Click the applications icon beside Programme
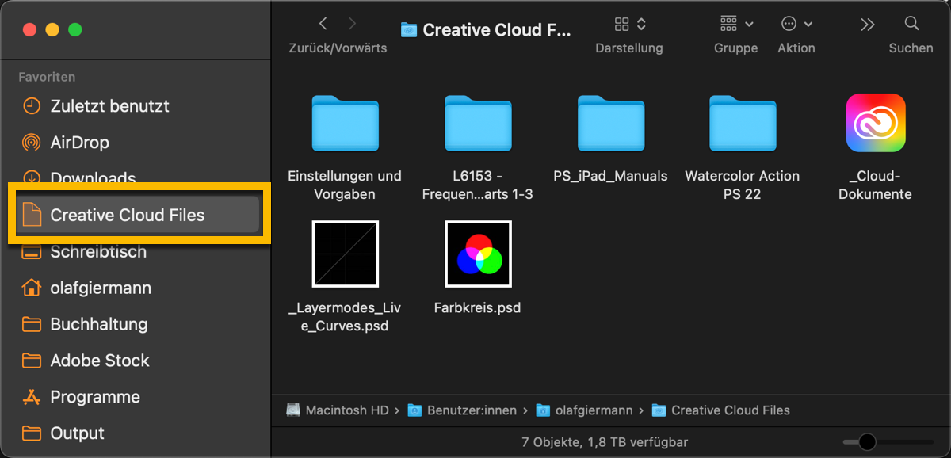Screen dimensions: 951x458 (x=31, y=397)
